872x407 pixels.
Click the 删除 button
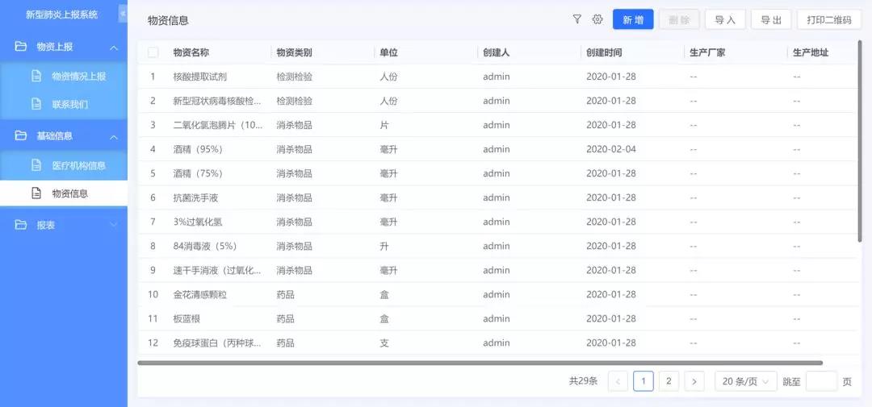[x=679, y=19]
